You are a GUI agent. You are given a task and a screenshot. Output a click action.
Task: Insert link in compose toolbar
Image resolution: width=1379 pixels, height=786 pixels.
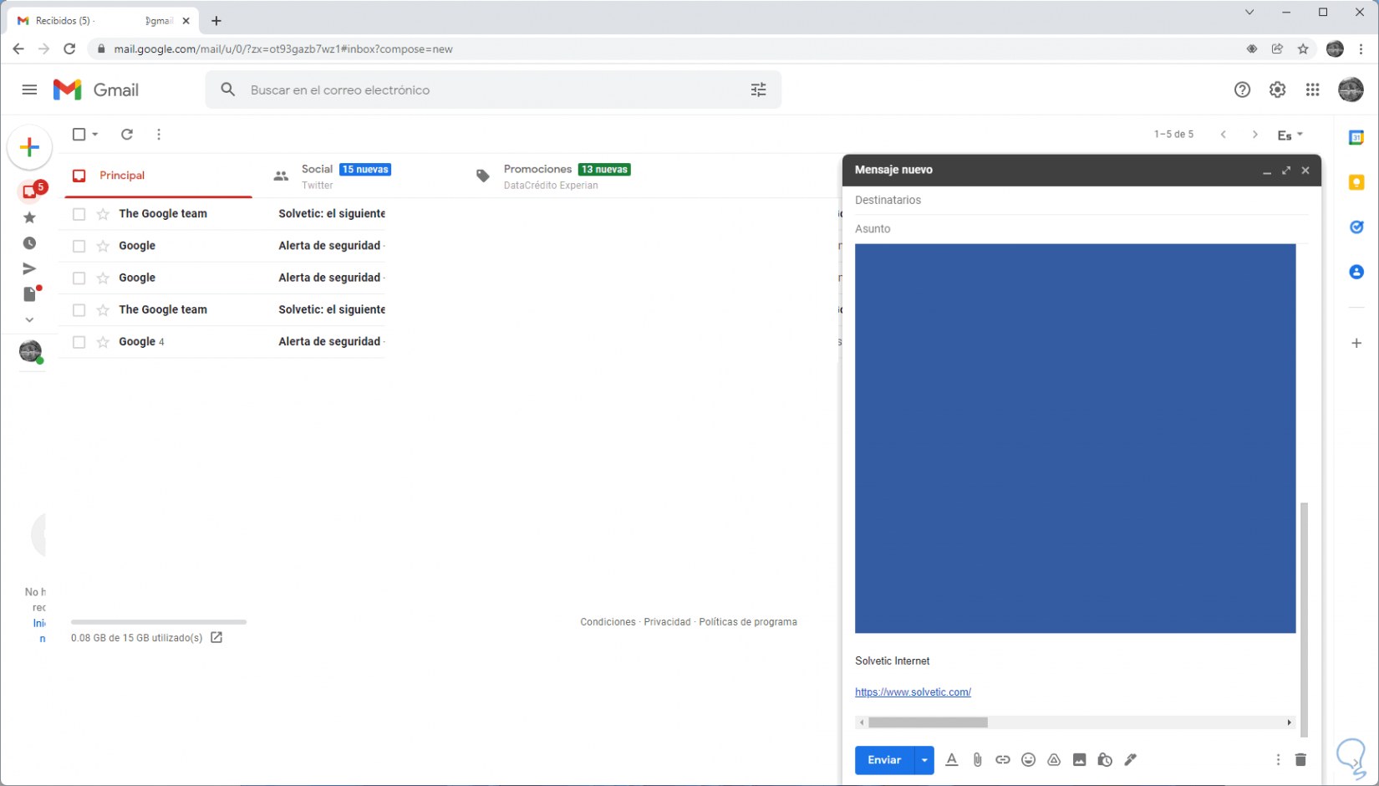(1002, 759)
